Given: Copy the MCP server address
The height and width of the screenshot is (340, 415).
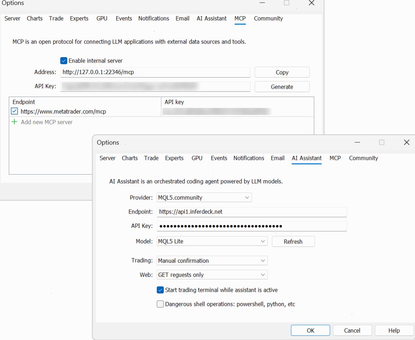Looking at the screenshot, I should click(282, 72).
